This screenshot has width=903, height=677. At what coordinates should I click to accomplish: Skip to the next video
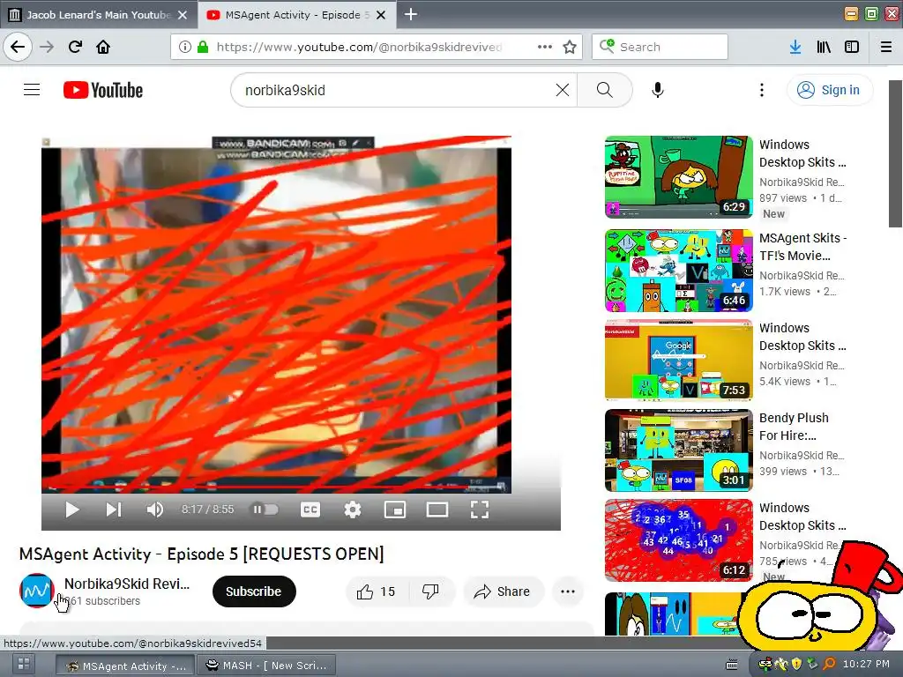click(114, 510)
